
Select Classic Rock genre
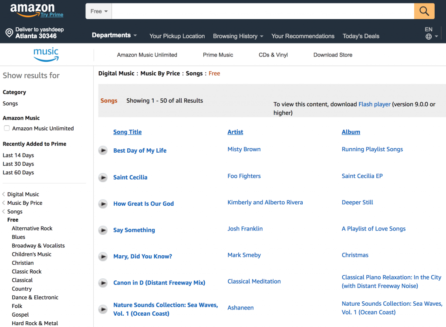tap(27, 272)
